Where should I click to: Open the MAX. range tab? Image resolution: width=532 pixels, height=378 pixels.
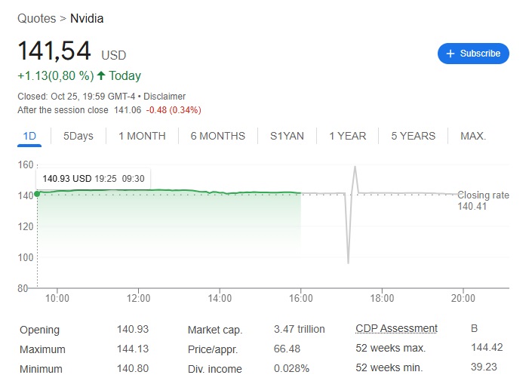(x=473, y=136)
